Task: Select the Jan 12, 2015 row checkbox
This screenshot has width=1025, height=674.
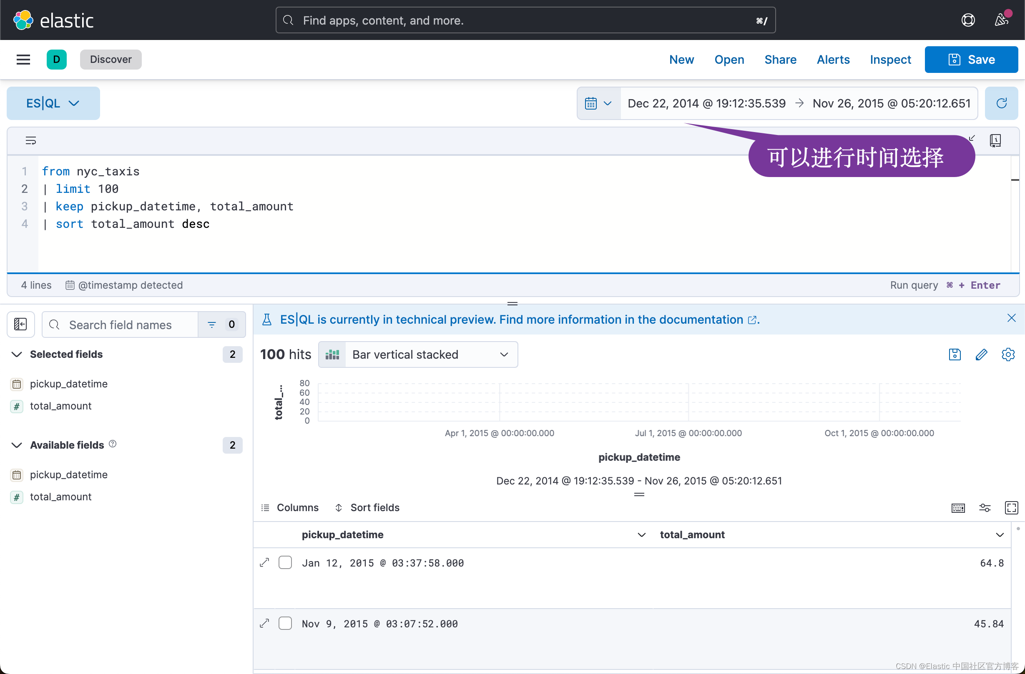Action: pyautogui.click(x=285, y=563)
